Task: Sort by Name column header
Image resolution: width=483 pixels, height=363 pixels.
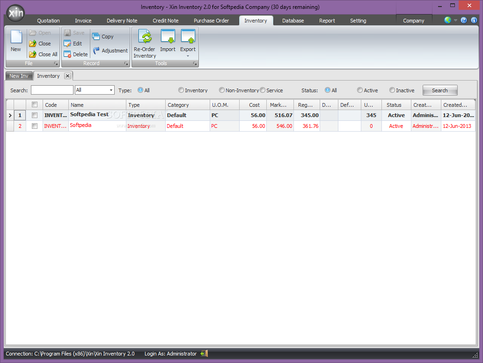Action: 97,105
